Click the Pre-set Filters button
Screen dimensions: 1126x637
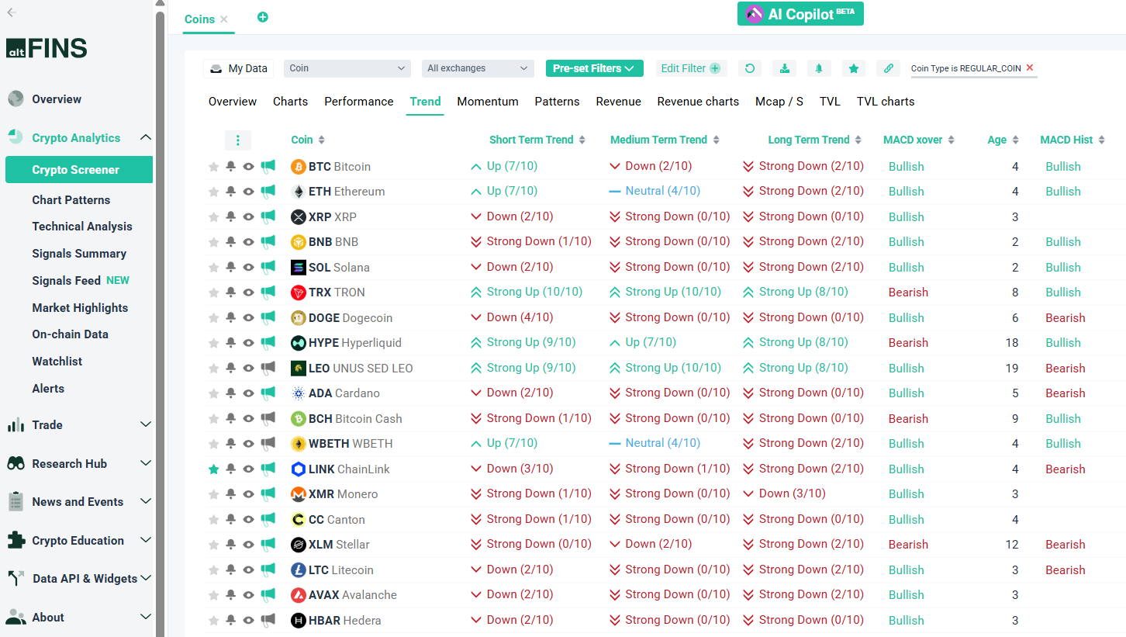click(594, 68)
